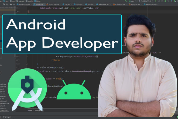Open Project panel gear settings
178x119 pixels.
tap(11, 4)
